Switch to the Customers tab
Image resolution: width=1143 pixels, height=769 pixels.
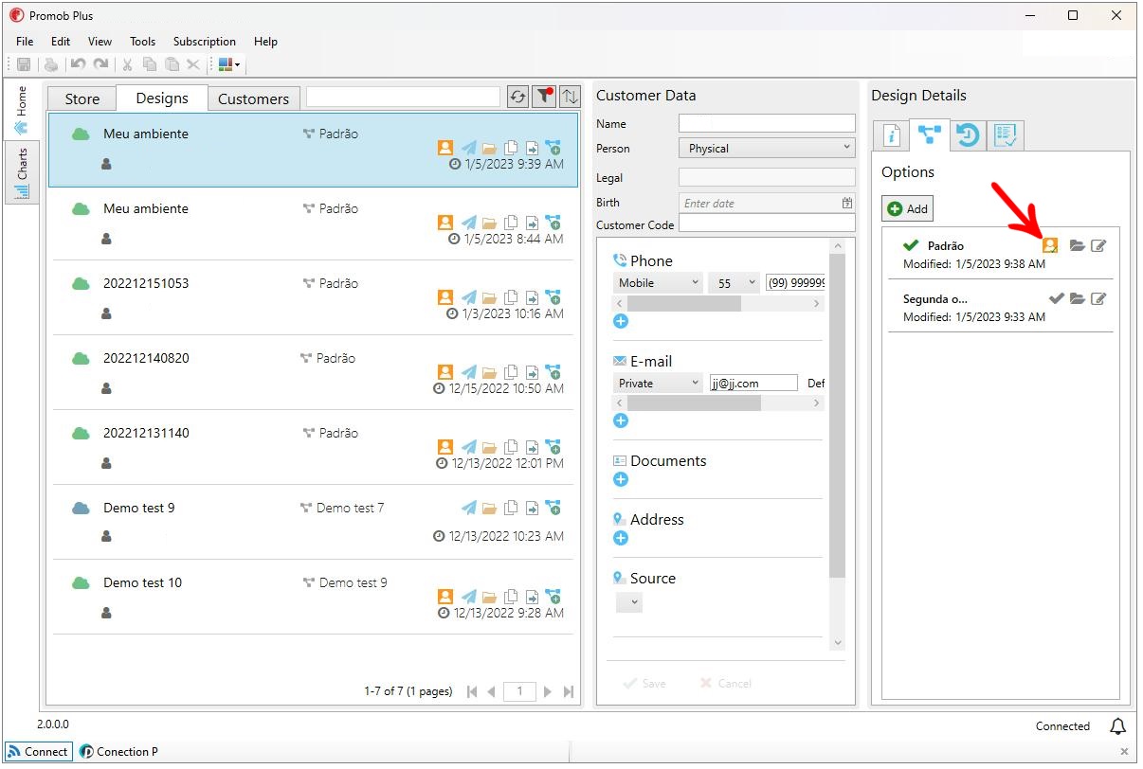(253, 98)
